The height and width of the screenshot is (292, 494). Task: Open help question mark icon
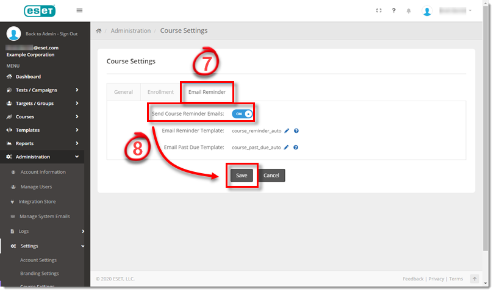(x=394, y=10)
